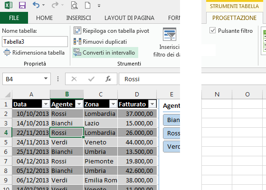This screenshot has width=266, height=190.
Task: Open the FILE menu tab
Action: point(14,18)
